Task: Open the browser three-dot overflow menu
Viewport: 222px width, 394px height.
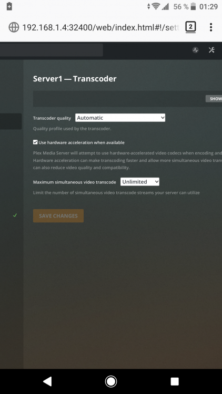Action: (211, 27)
